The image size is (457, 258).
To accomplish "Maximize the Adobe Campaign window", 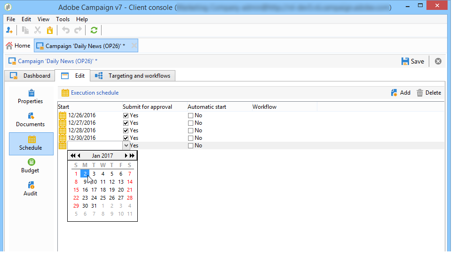I will [x=420, y=5].
